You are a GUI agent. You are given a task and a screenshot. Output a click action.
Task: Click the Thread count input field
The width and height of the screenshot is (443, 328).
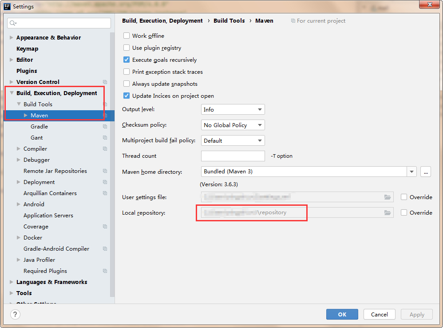[x=233, y=156]
